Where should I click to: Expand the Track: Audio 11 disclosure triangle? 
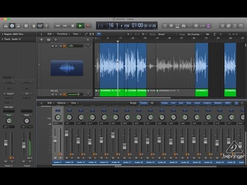click(x=3, y=39)
